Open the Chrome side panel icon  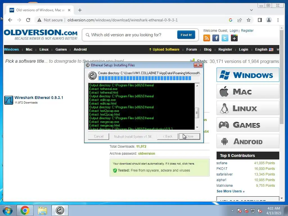pos(260,20)
